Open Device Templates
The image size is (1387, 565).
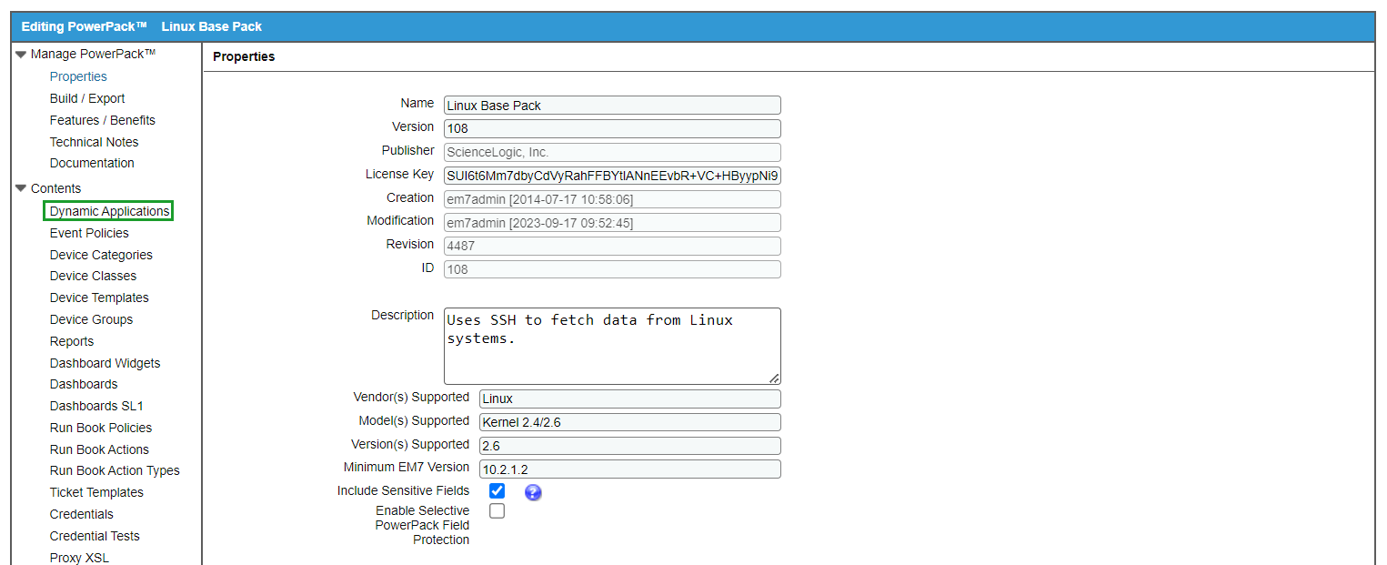tap(99, 298)
